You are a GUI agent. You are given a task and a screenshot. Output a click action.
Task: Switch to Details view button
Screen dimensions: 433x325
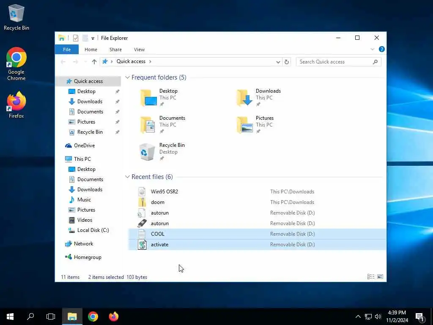click(370, 277)
